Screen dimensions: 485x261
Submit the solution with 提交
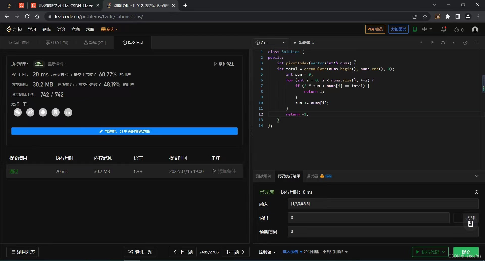pos(466,252)
